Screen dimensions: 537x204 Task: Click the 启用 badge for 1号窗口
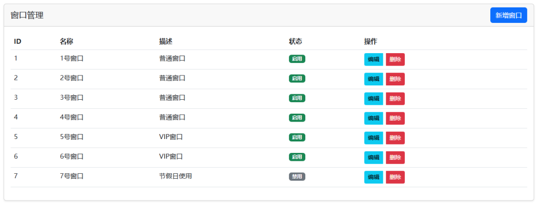pos(297,59)
